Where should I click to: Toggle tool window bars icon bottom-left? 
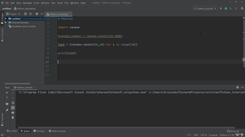(2, 135)
